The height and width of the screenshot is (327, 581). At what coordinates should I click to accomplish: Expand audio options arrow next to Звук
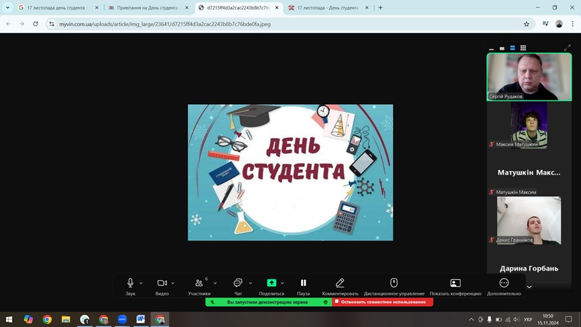[x=141, y=283]
